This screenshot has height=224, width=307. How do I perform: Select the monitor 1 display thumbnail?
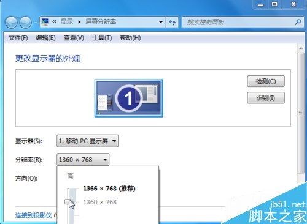click(129, 98)
